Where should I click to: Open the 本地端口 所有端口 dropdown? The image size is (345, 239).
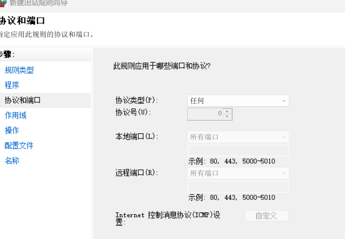[x=238, y=137]
